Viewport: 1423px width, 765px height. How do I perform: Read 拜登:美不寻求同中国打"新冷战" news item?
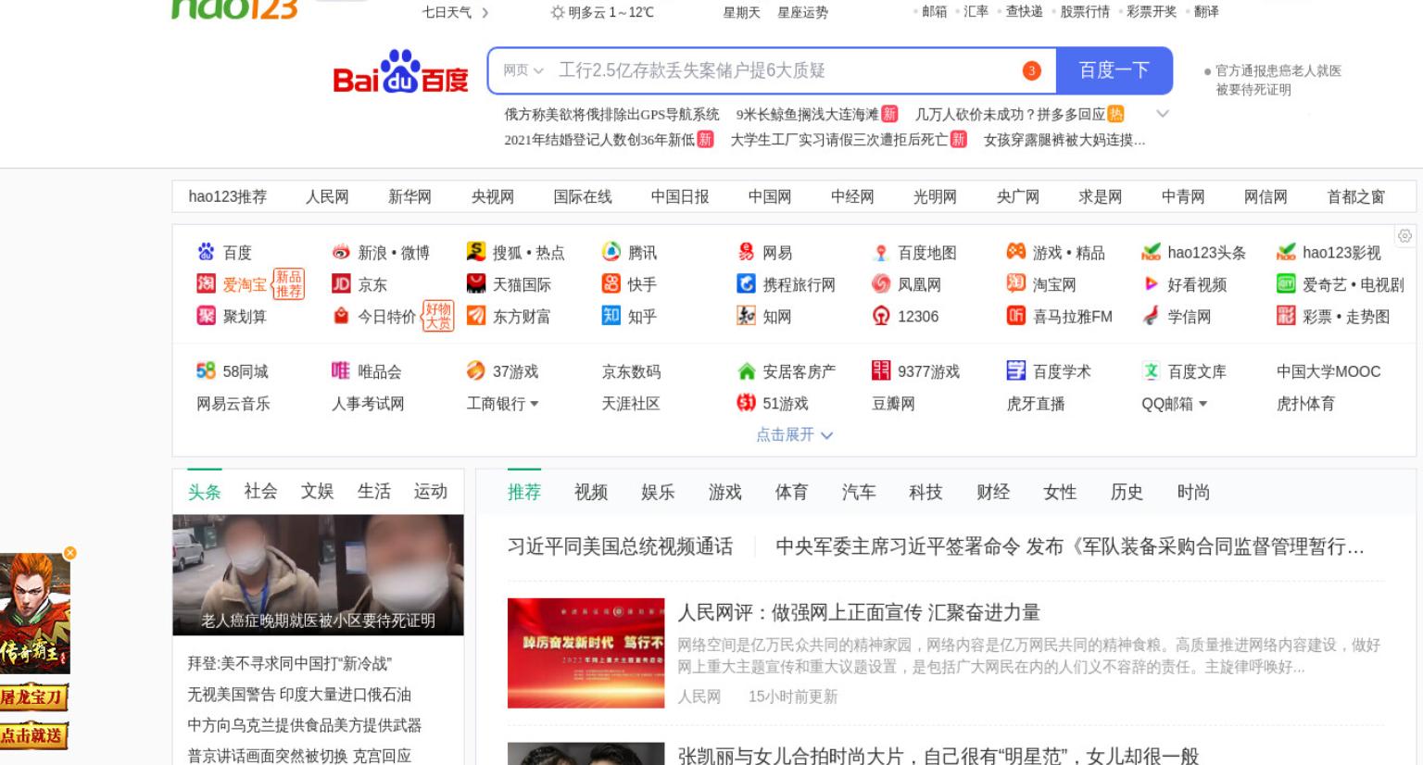point(289,663)
